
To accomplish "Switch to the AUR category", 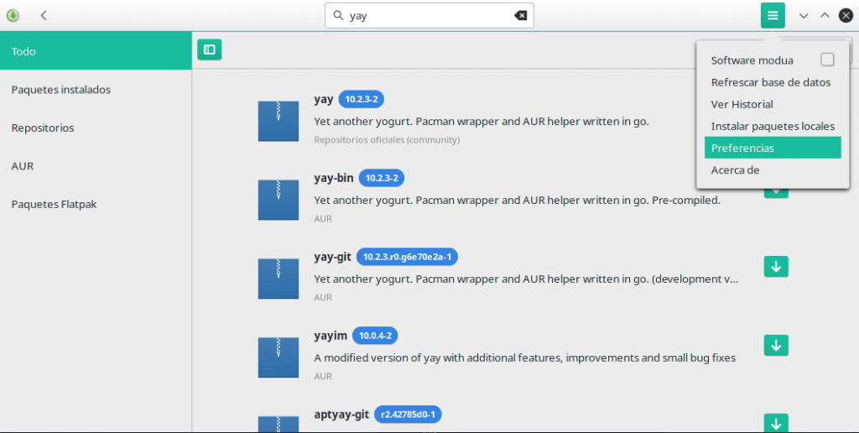I will pyautogui.click(x=96, y=165).
